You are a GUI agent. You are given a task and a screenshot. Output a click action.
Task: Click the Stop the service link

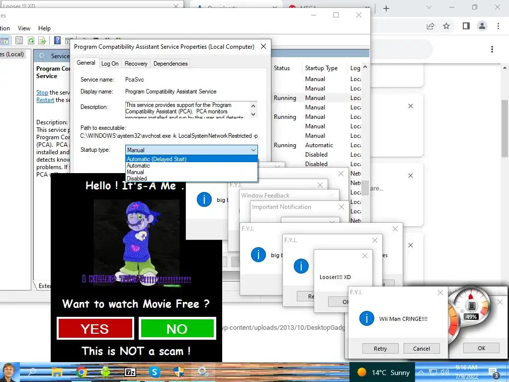(x=42, y=92)
